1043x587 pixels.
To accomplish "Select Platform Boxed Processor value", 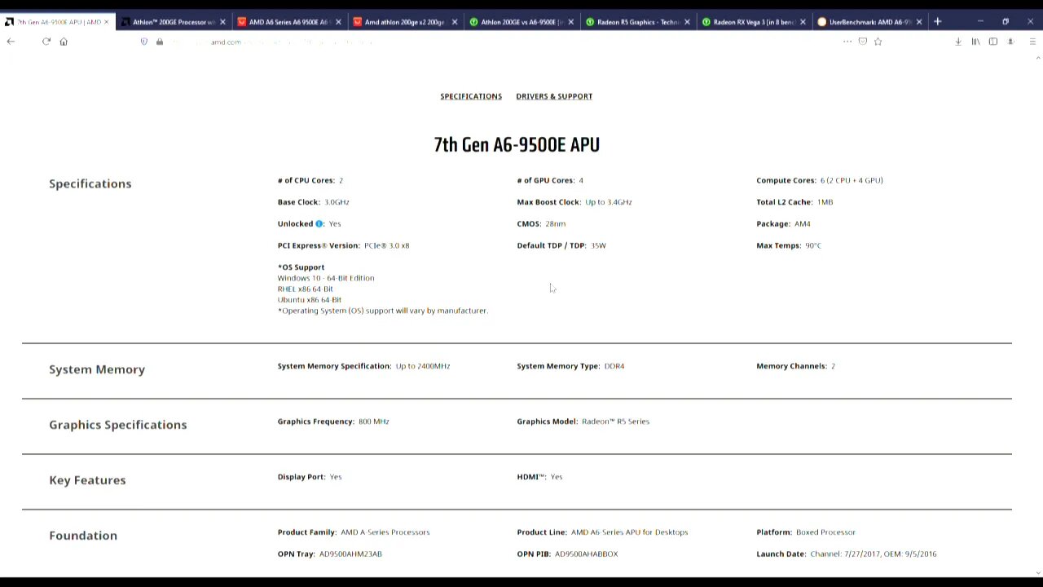I will tap(825, 532).
